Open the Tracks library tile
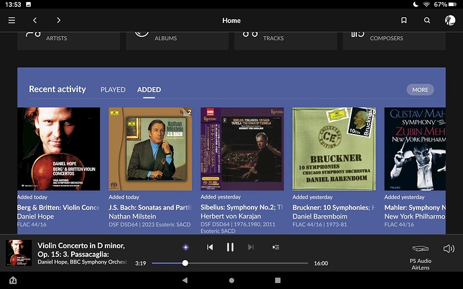Viewport: 463px width, 289px height. [x=286, y=41]
